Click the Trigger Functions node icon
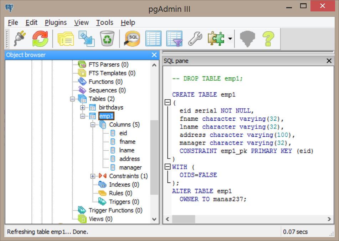This screenshot has width=339, height=241. point(82,210)
